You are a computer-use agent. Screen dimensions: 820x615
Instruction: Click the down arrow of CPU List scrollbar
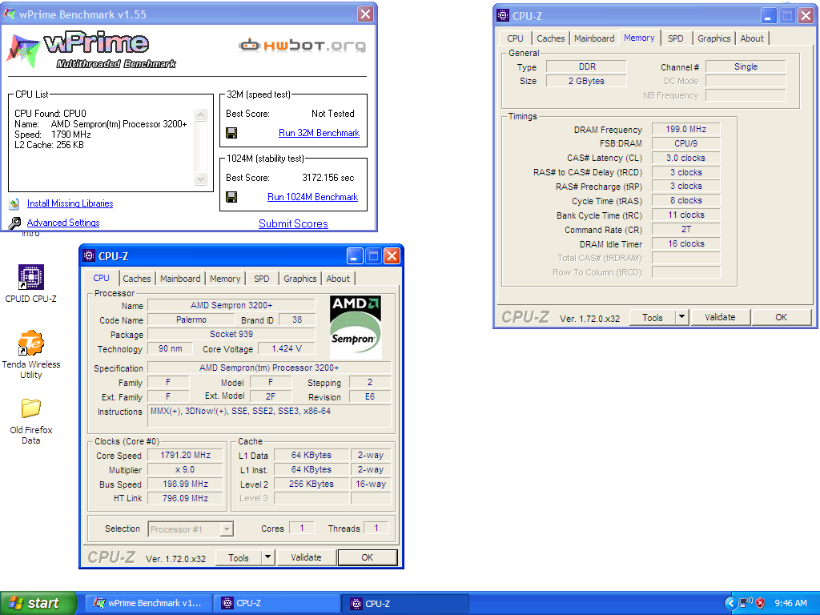[201, 179]
